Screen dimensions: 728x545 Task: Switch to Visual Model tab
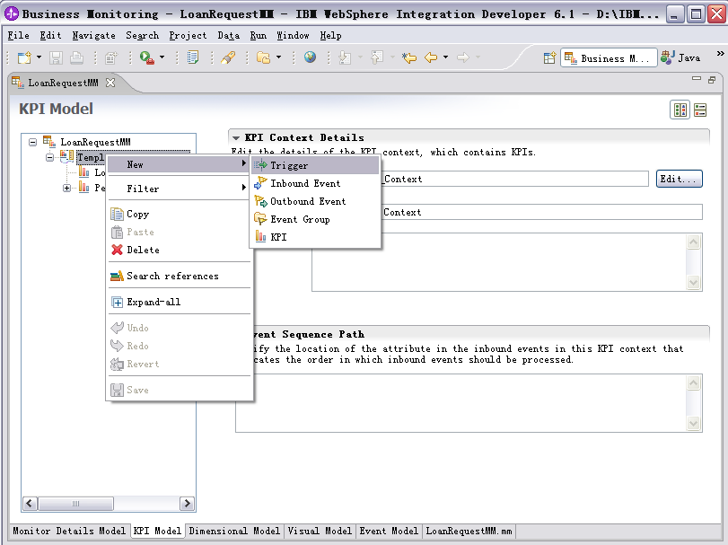point(320,531)
